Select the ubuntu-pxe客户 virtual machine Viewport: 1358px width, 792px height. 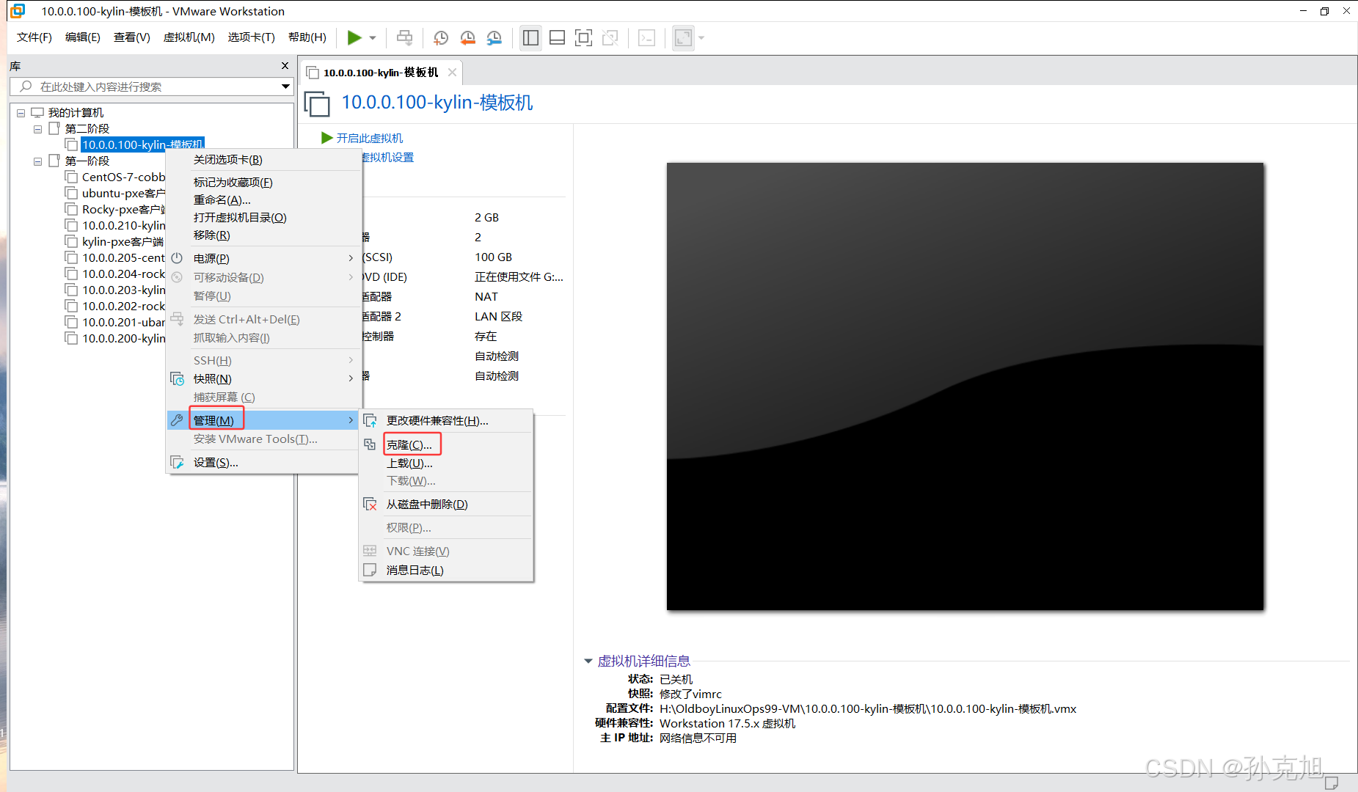(x=123, y=193)
